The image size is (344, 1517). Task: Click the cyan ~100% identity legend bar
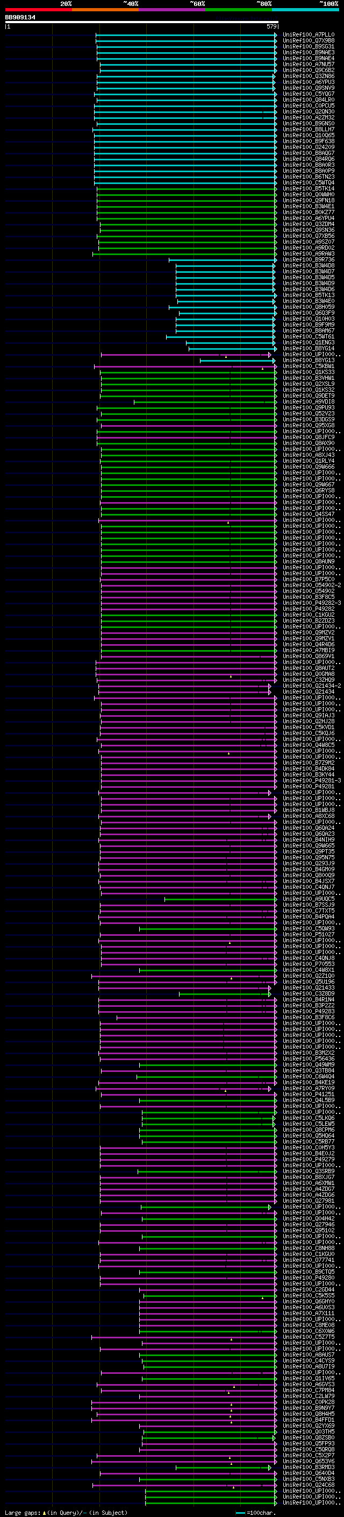[306, 10]
